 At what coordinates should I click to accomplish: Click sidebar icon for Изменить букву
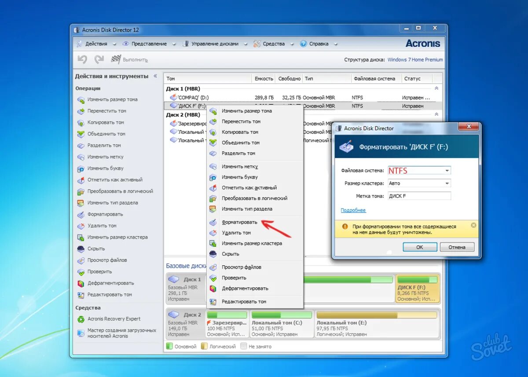click(81, 168)
